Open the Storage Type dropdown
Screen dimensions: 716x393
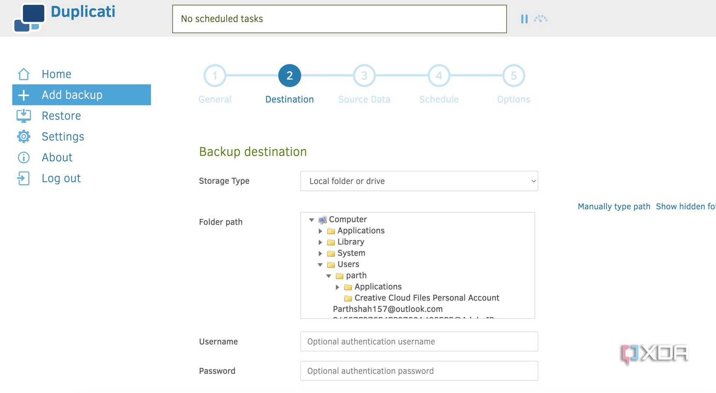click(x=419, y=181)
